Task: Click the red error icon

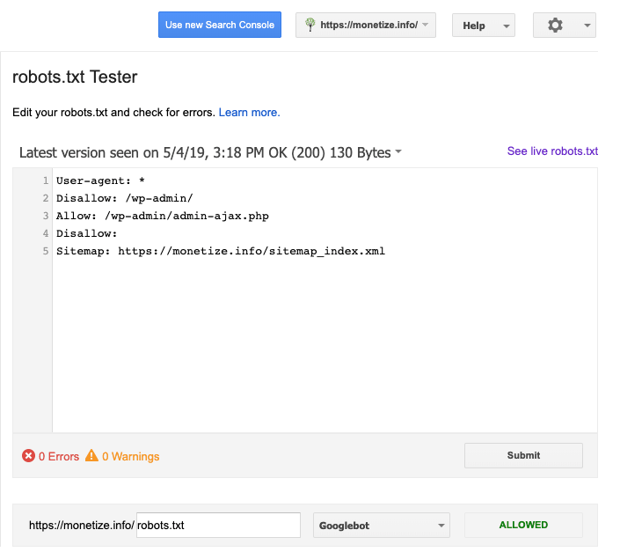Action: (28, 456)
